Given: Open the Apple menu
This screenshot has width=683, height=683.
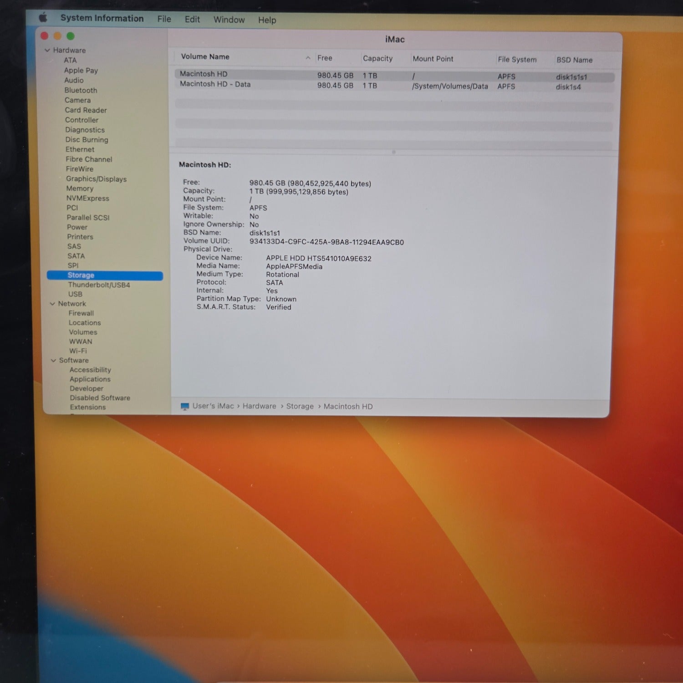Looking at the screenshot, I should pos(43,18).
